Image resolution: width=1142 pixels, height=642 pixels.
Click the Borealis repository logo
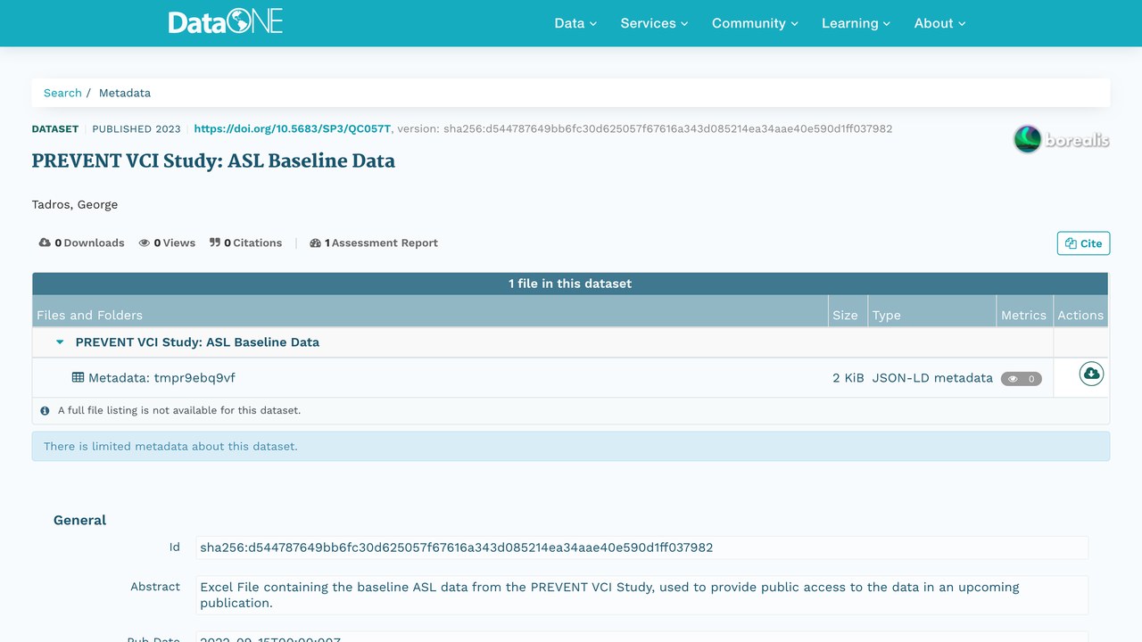pyautogui.click(x=1062, y=139)
